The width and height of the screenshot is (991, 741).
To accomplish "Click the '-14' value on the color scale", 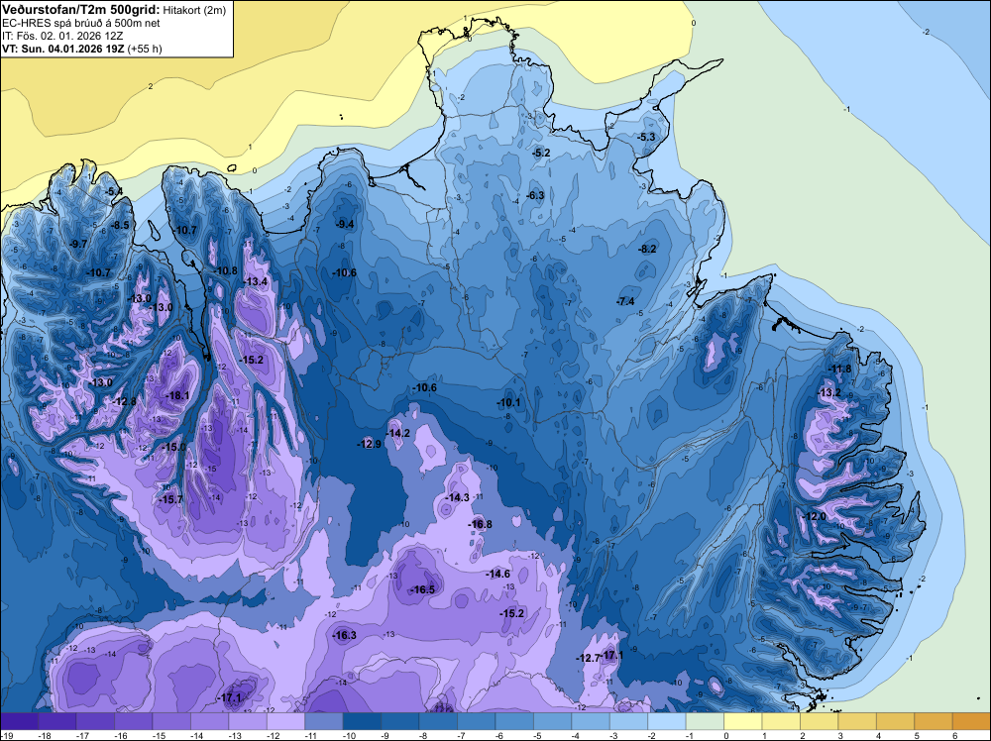I will click(x=196, y=736).
